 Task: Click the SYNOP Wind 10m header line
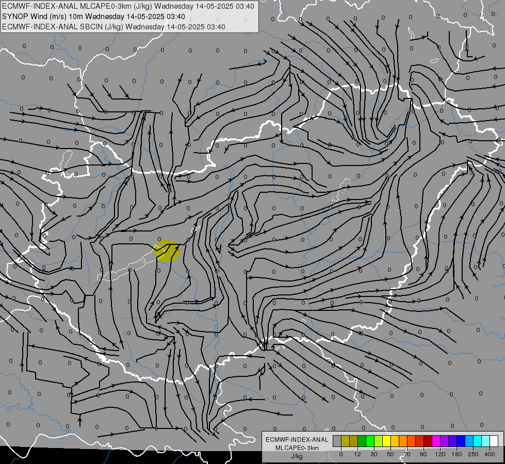[93, 16]
